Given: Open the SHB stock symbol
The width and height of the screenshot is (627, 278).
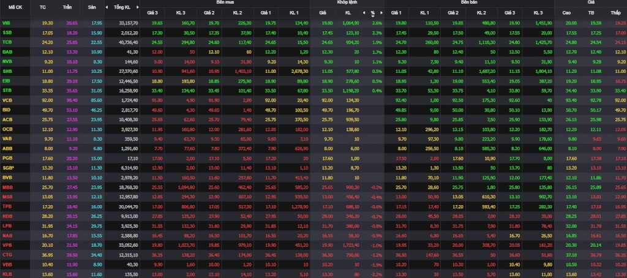Looking at the screenshot, I should (7, 71).
